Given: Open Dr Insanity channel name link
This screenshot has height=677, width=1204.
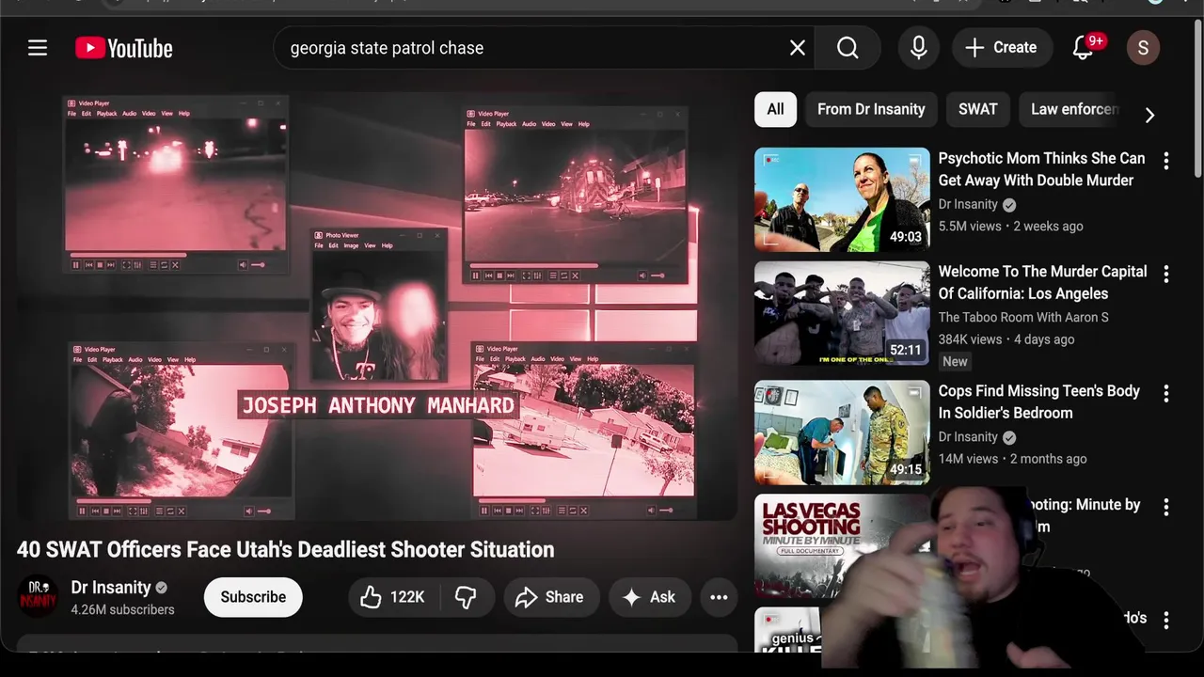Looking at the screenshot, I should [111, 587].
